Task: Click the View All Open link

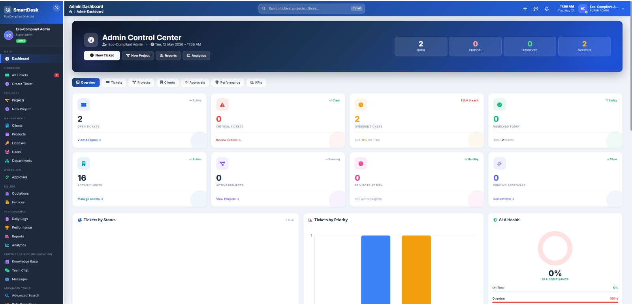Action: click(89, 140)
